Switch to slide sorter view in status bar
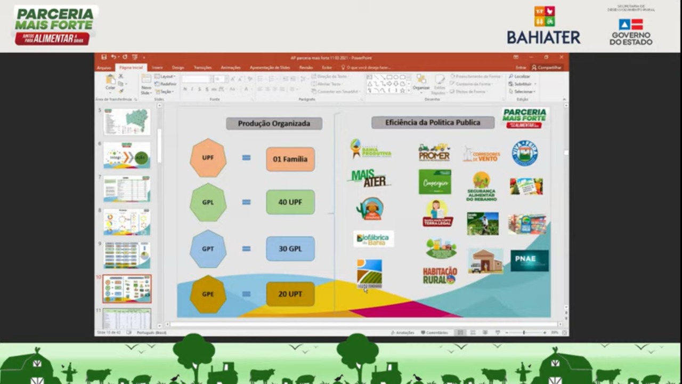 [x=472, y=332]
